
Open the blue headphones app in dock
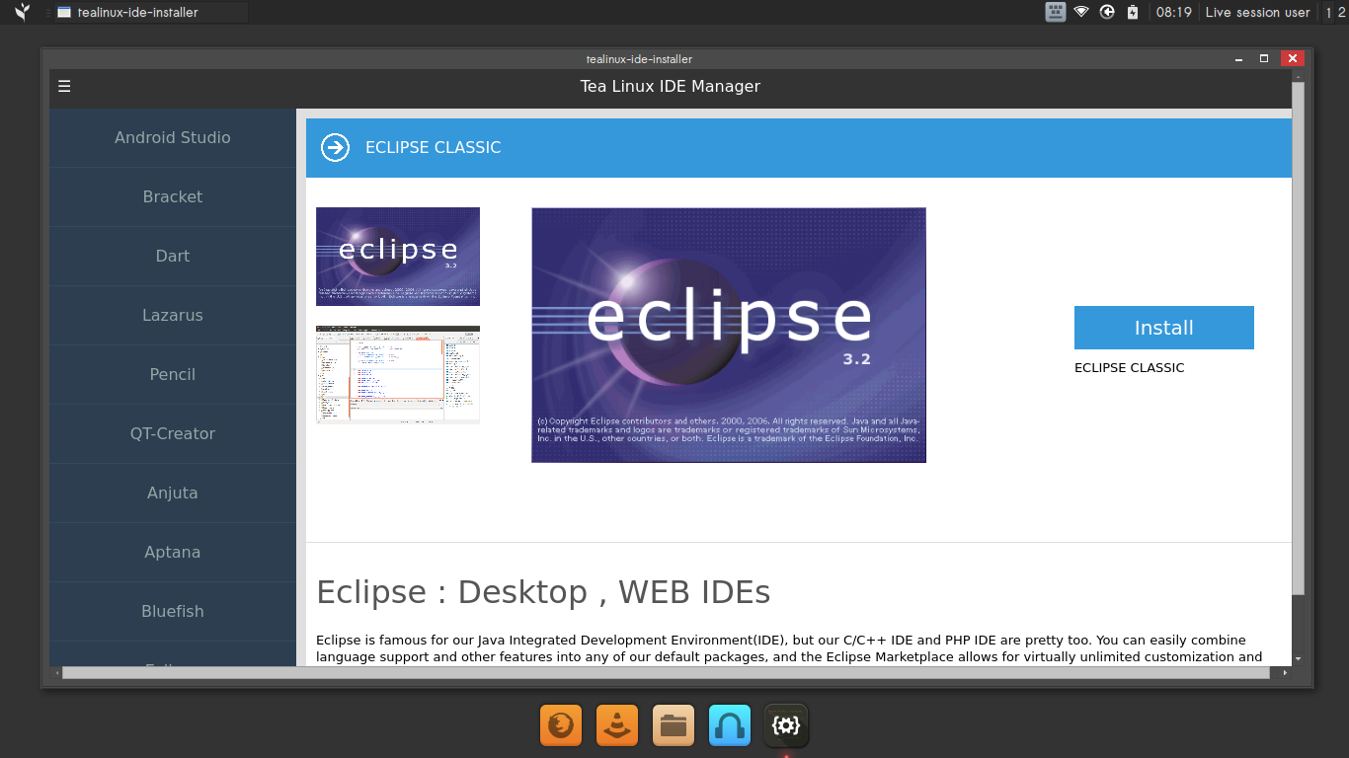coord(730,725)
